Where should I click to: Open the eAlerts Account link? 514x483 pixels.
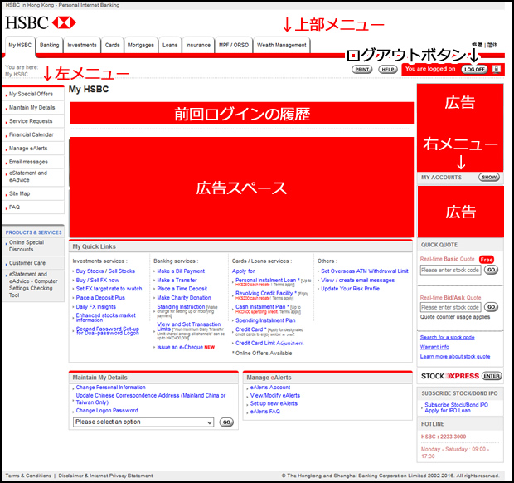click(x=270, y=388)
